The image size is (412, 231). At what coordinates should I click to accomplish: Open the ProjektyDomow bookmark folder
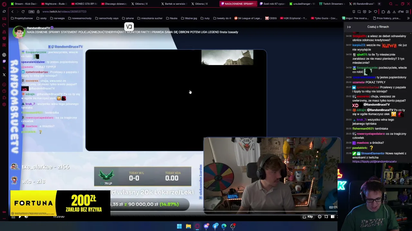(x=22, y=18)
